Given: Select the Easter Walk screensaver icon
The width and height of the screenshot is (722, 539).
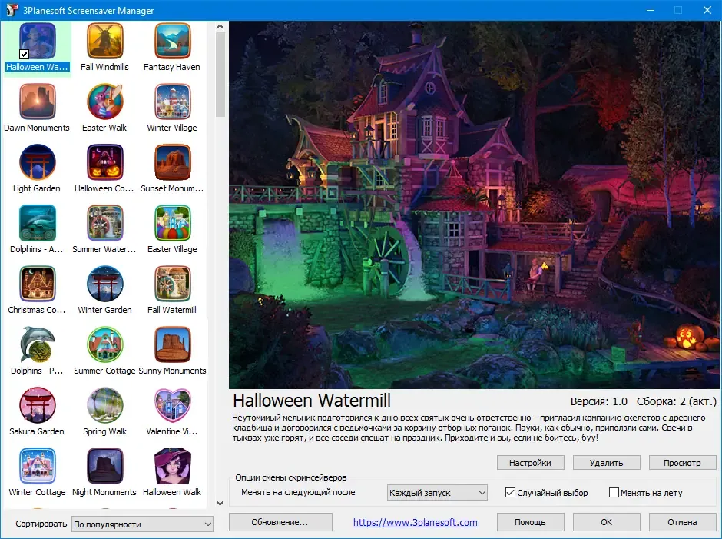Looking at the screenshot, I should tap(105, 101).
